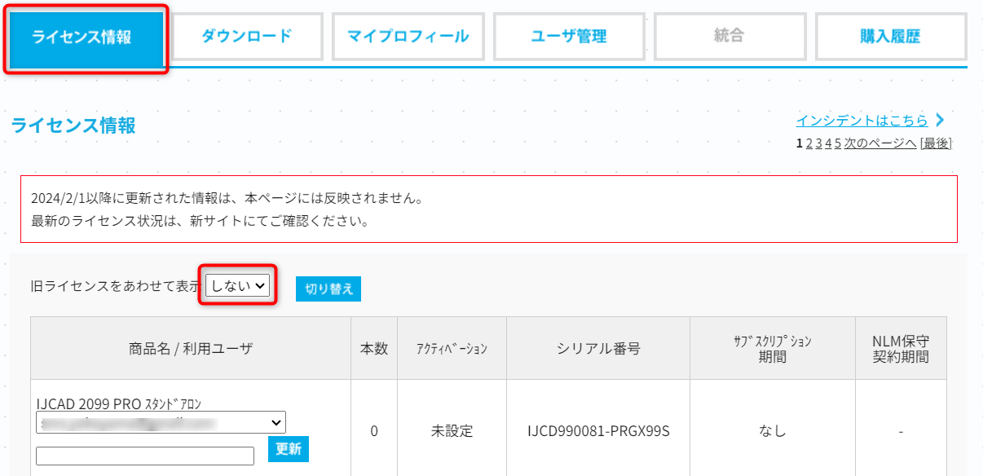Image resolution: width=983 pixels, height=476 pixels.
Task: Open the ライセンス情報 tab
Action: 86,37
